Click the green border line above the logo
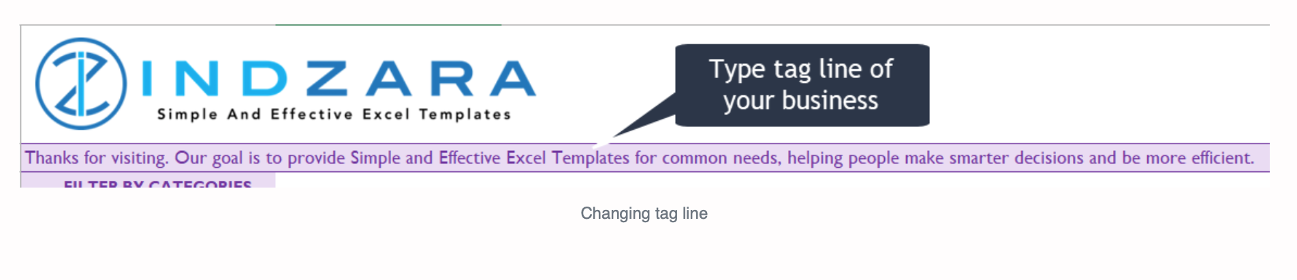The image size is (1297, 280). tap(388, 25)
